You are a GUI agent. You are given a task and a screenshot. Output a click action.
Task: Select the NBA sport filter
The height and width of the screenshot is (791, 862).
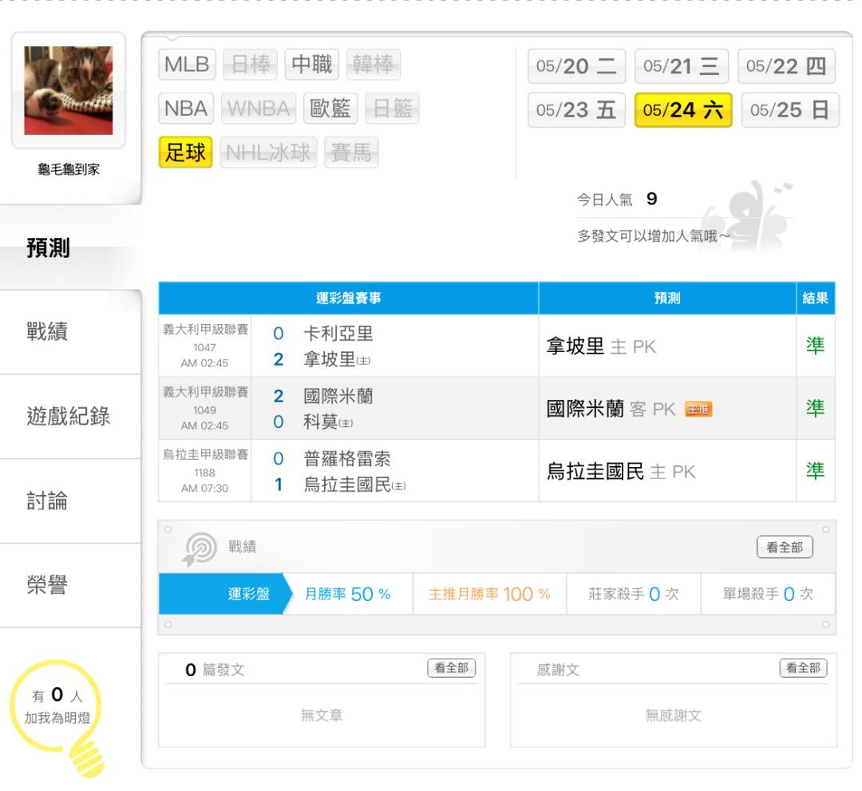186,109
